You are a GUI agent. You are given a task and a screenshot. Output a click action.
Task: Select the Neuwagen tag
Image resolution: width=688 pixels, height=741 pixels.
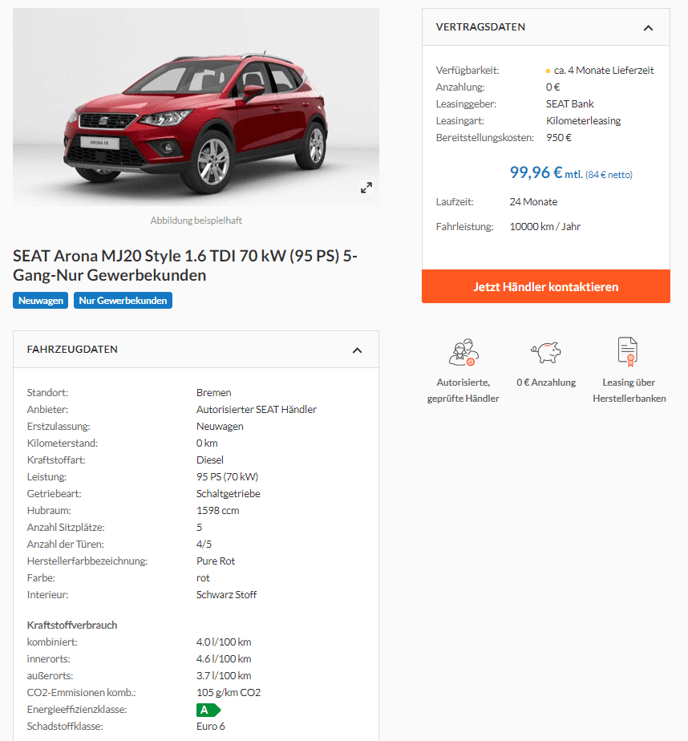click(x=41, y=301)
